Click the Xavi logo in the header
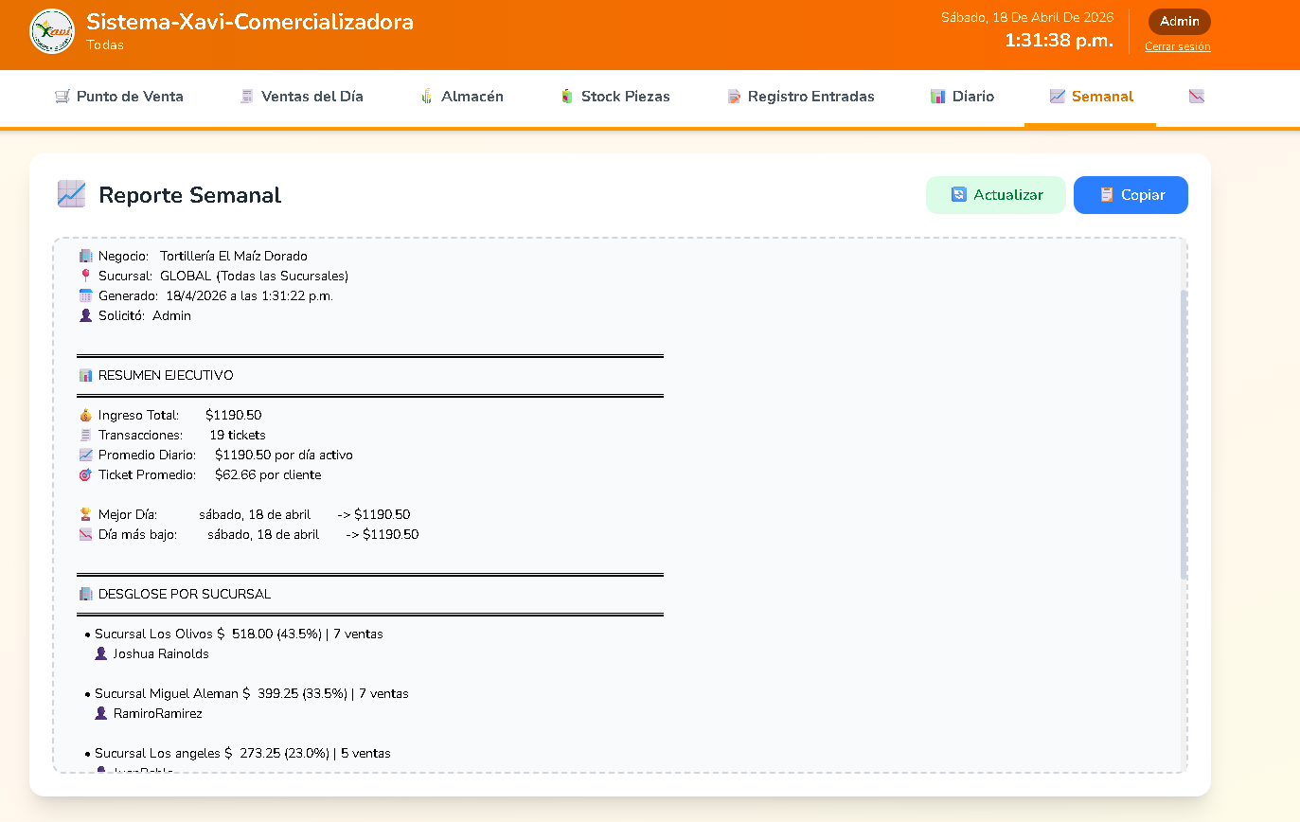 tap(52, 31)
